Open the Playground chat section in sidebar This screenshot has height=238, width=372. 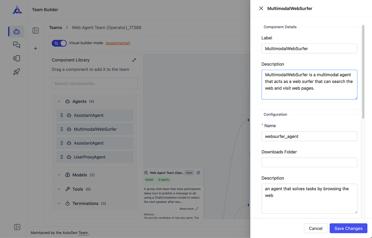tap(16, 45)
